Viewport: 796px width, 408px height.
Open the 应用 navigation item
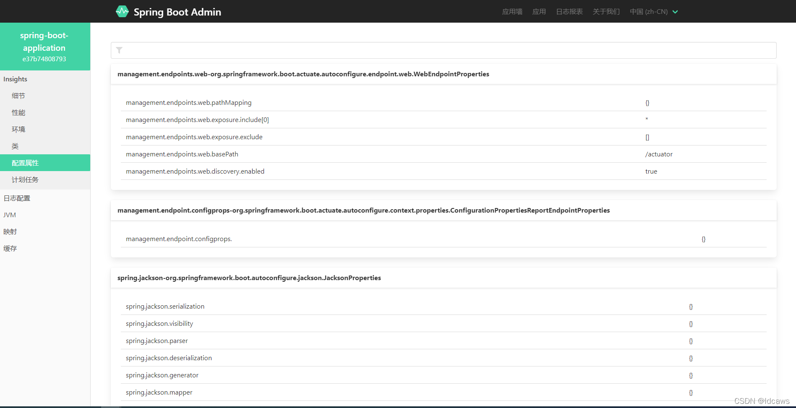point(539,12)
